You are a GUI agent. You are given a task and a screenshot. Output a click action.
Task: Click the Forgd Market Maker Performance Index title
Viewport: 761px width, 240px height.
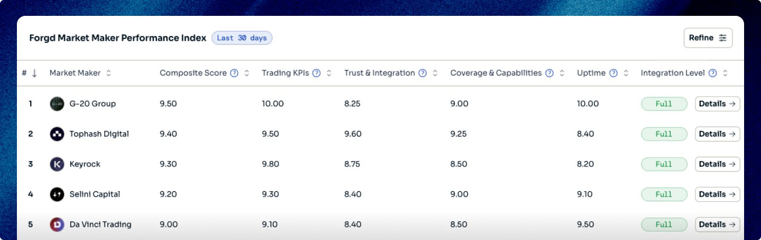pos(118,38)
